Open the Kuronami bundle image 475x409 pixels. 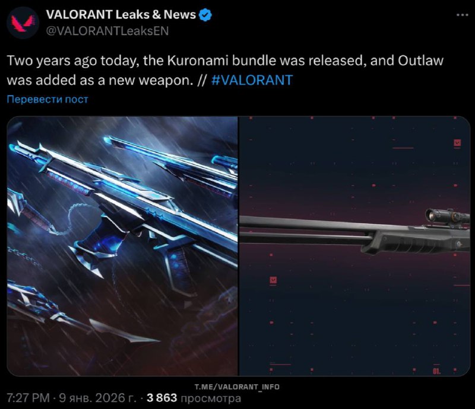point(122,246)
